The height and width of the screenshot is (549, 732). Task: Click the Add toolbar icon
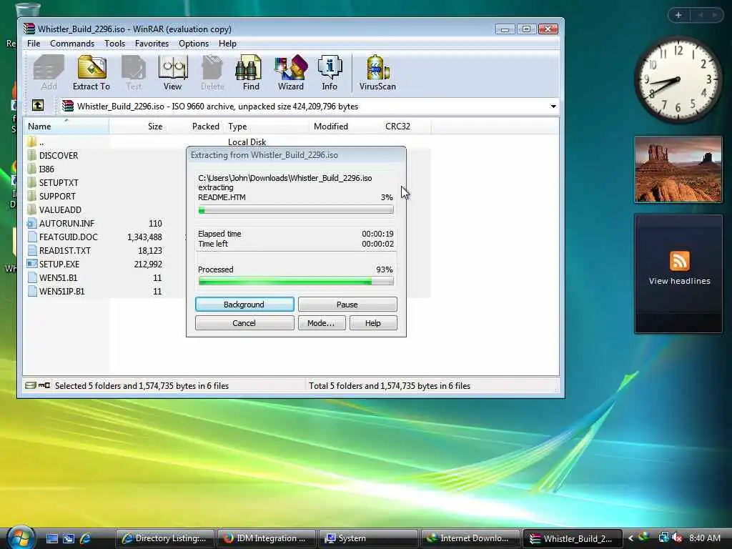49,72
